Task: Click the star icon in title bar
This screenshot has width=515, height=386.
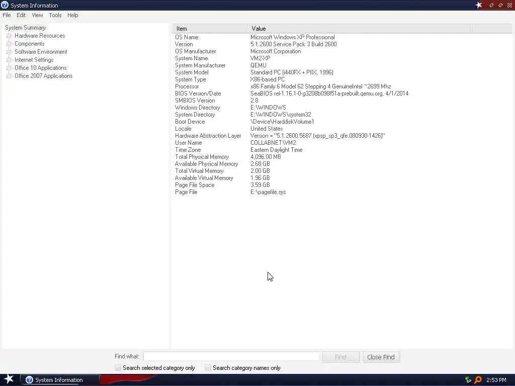Action: (x=479, y=5)
